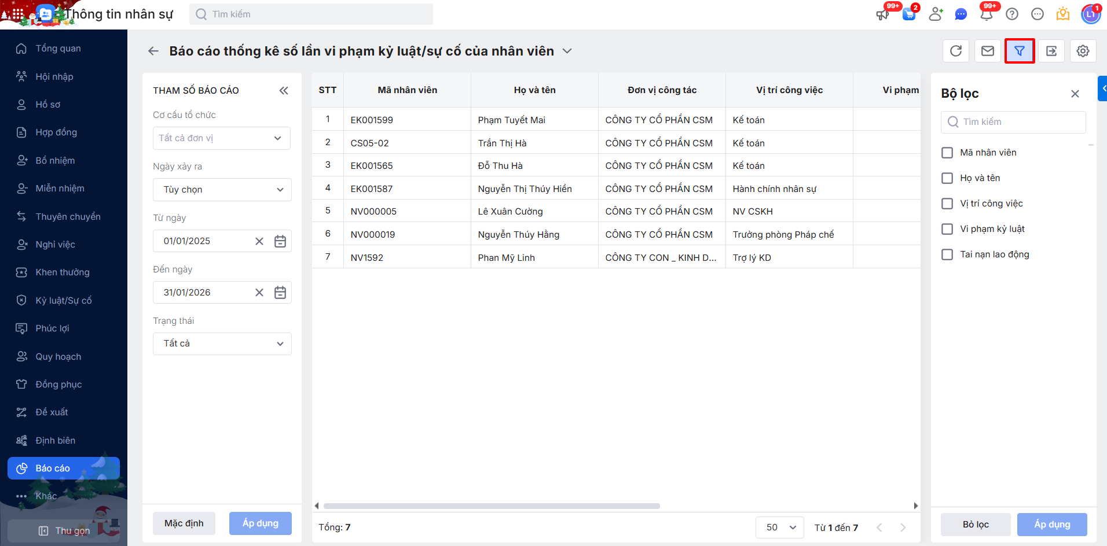This screenshot has height=546, width=1107.
Task: Open report settings gear icon
Action: point(1083,51)
